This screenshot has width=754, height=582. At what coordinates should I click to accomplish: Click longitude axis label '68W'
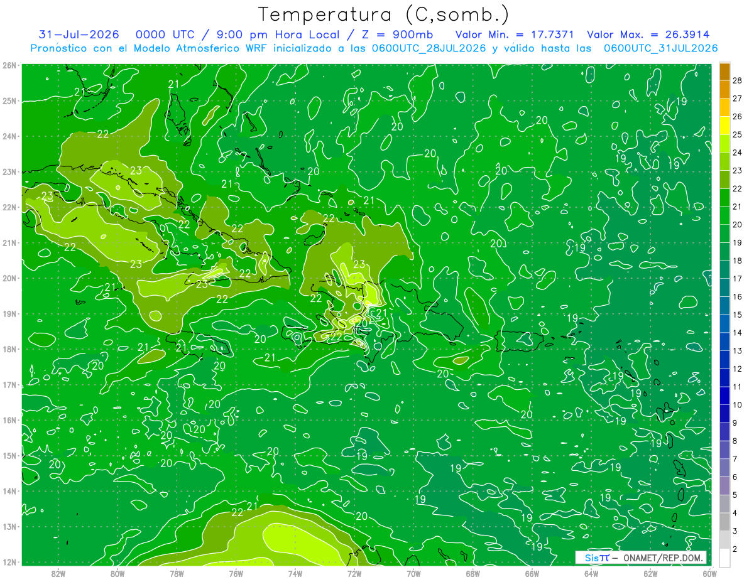473,573
